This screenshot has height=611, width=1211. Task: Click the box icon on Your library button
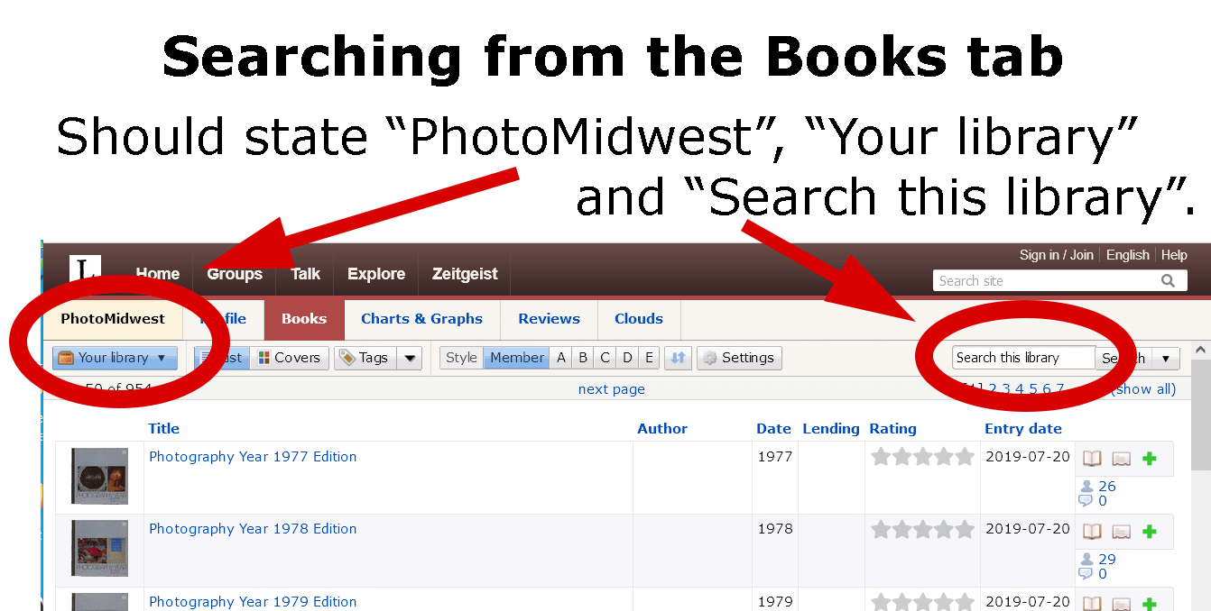coord(66,358)
